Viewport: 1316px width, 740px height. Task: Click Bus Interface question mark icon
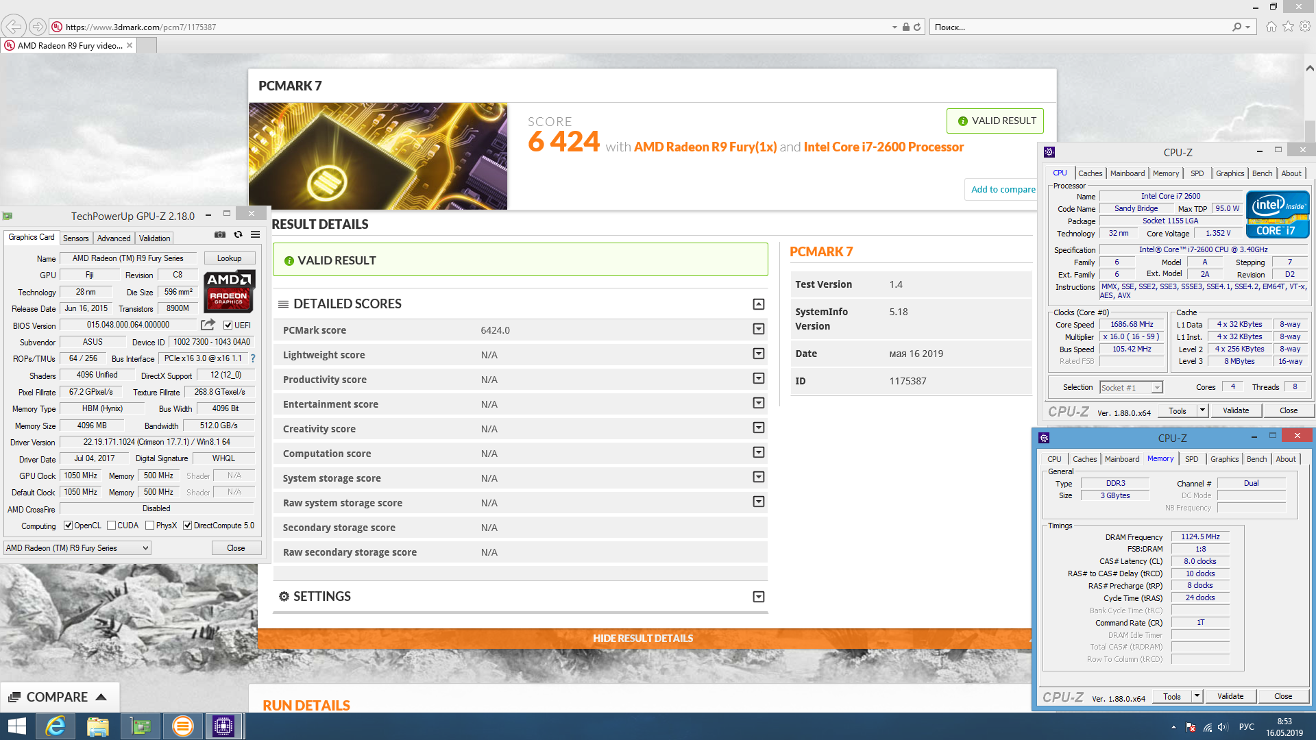click(252, 358)
